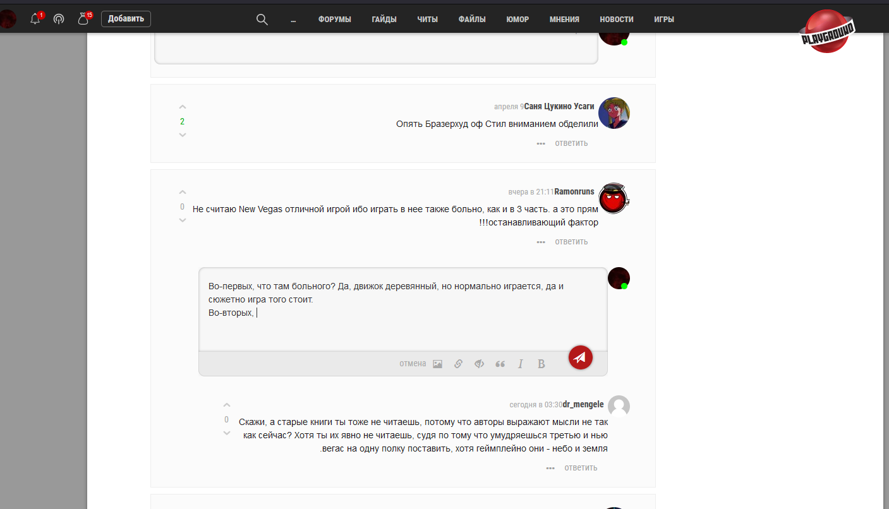Image resolution: width=889 pixels, height=509 pixels.
Task: Upvote the dr_mengele reply
Action: coord(227,405)
